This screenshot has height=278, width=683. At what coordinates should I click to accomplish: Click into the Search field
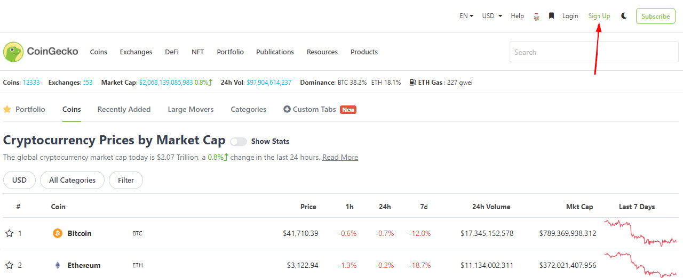(x=594, y=52)
